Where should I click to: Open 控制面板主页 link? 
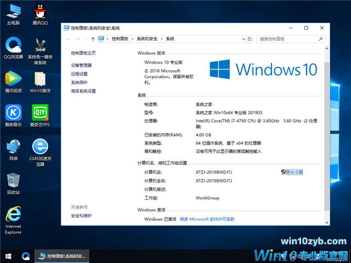click(83, 53)
